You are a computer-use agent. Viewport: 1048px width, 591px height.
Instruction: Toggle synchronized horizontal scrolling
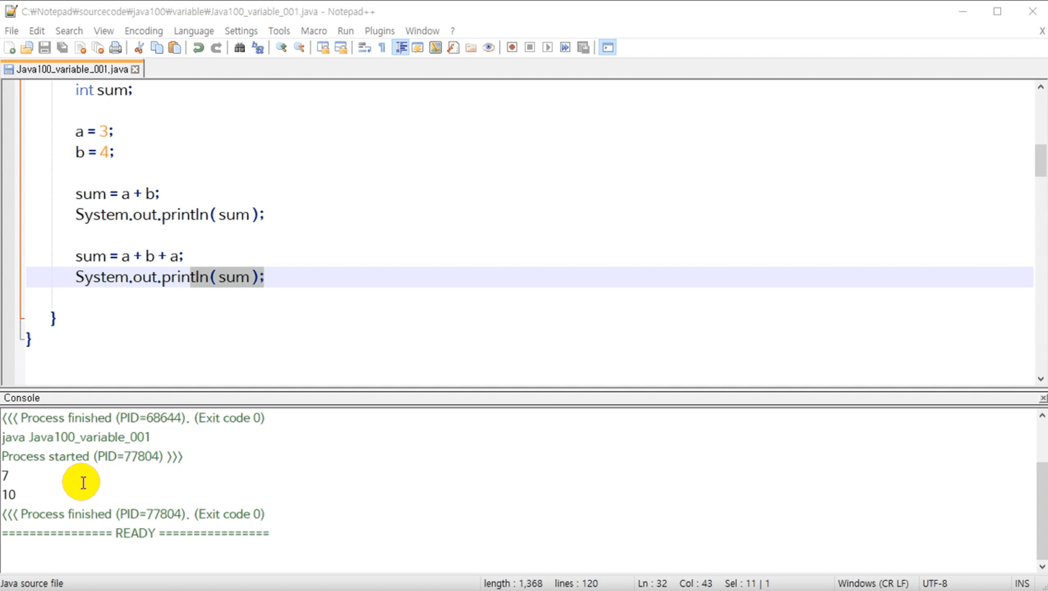coord(341,48)
